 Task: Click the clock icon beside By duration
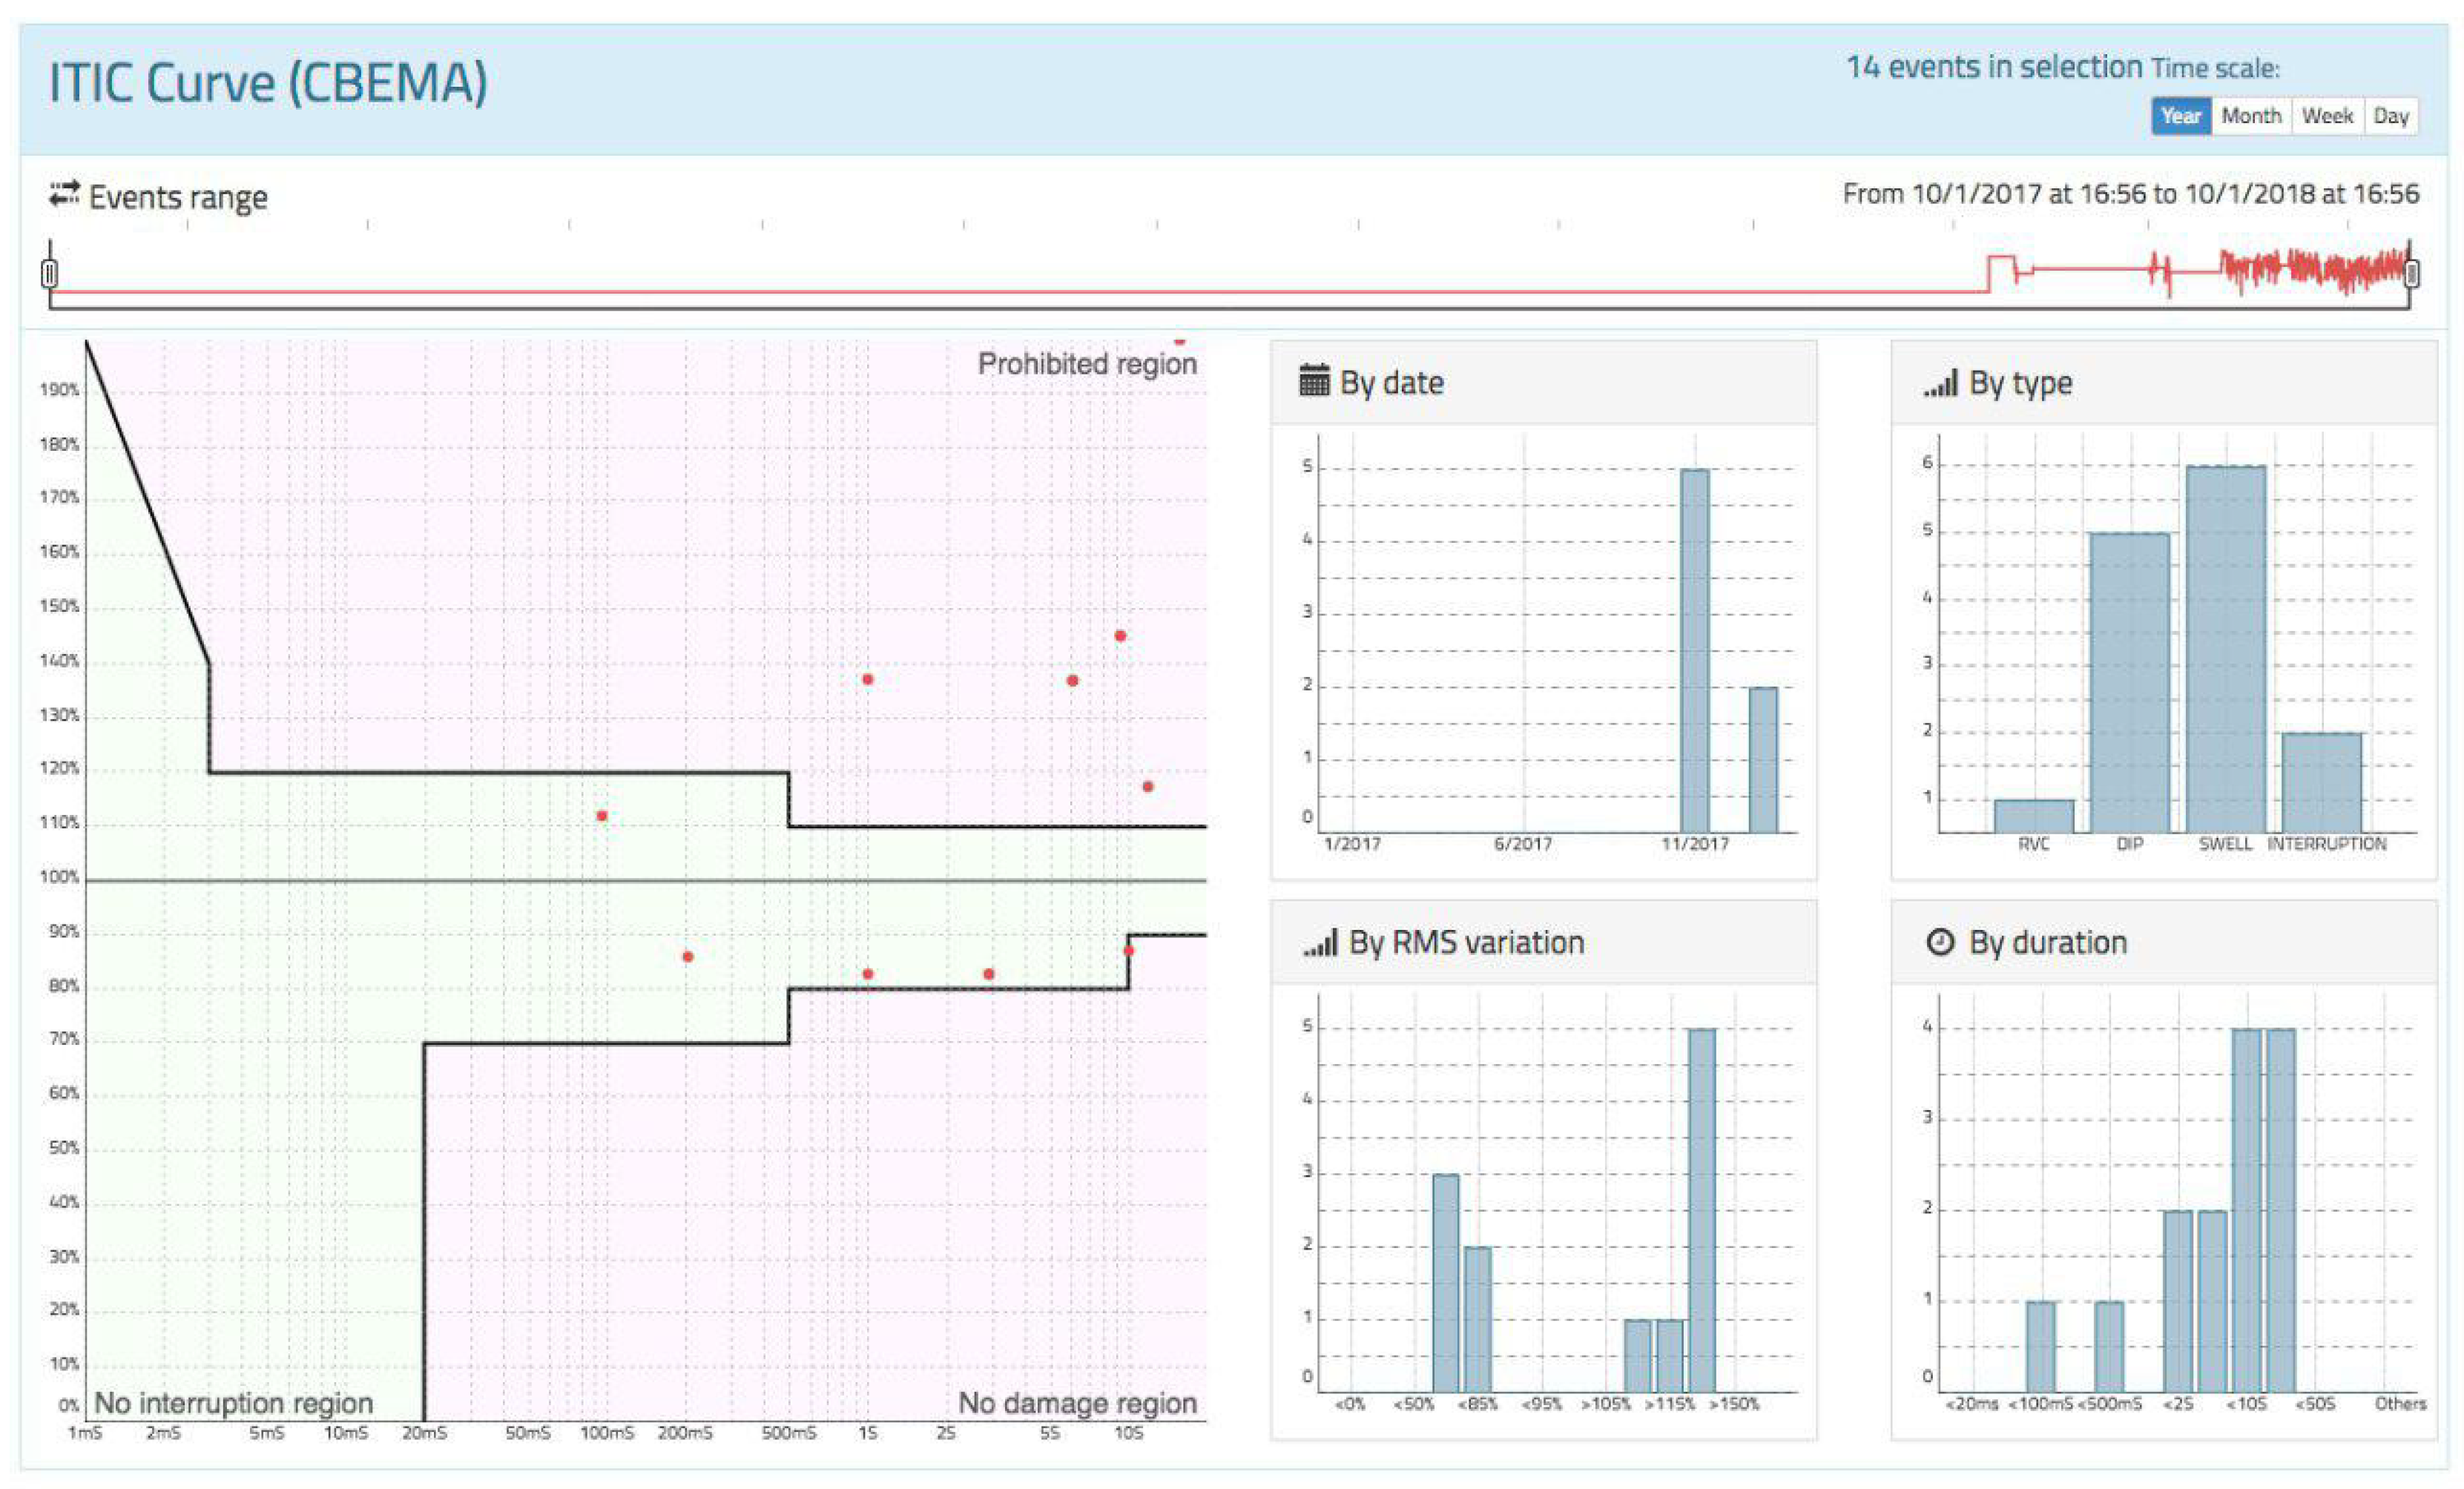(x=1940, y=942)
